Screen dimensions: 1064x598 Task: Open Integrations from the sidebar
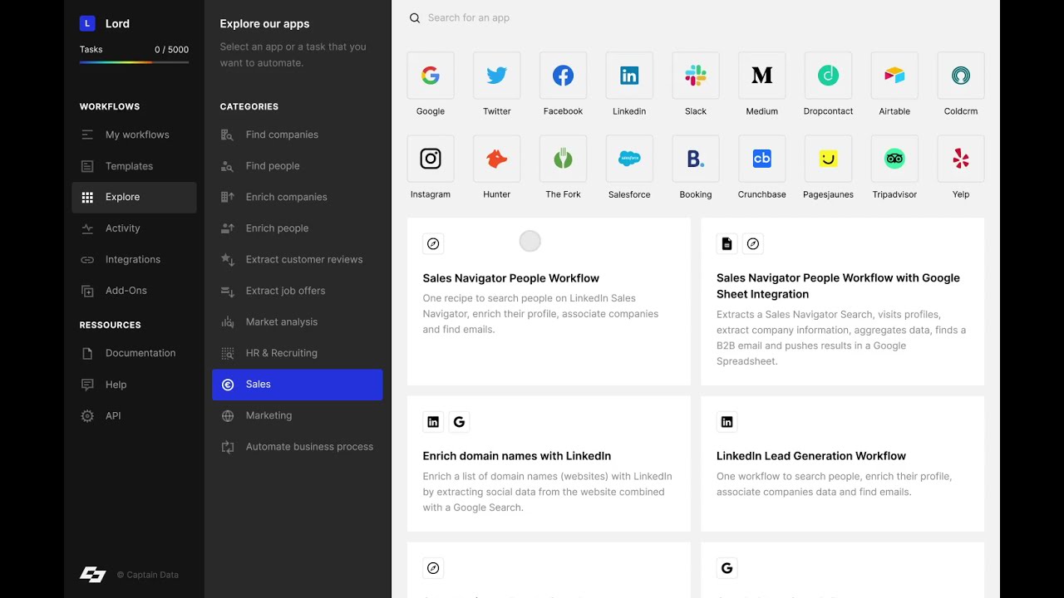(135, 259)
